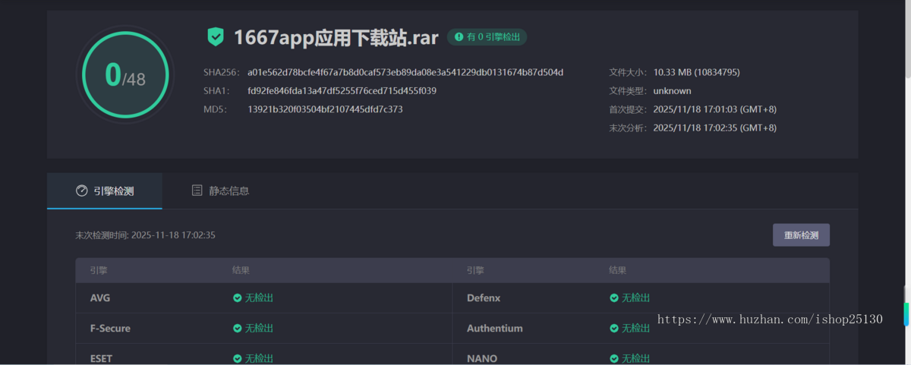Click the page vertical scrollbar thumb
911x365 pixels.
pyautogui.click(x=907, y=38)
